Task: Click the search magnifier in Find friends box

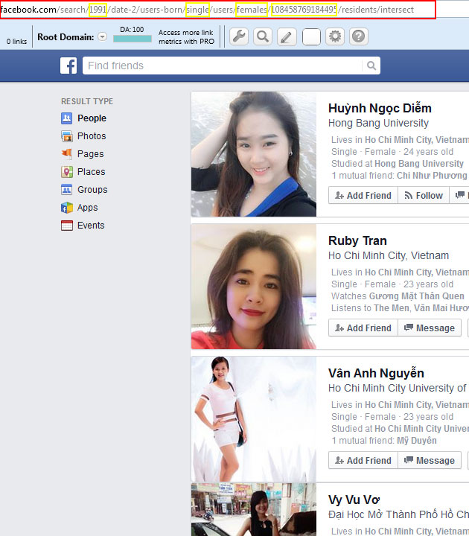Action: point(371,66)
